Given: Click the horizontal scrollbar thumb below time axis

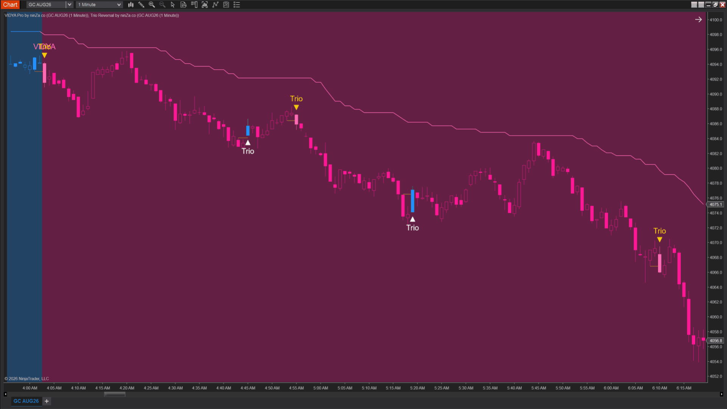Looking at the screenshot, I should pyautogui.click(x=115, y=394).
